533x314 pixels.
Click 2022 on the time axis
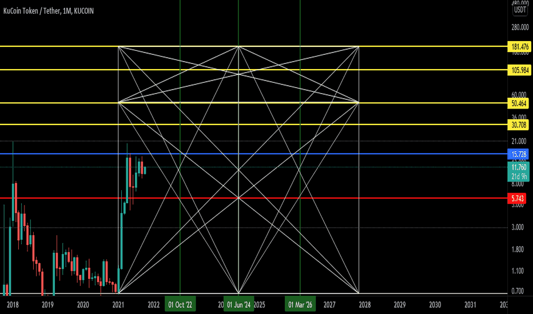(x=154, y=305)
